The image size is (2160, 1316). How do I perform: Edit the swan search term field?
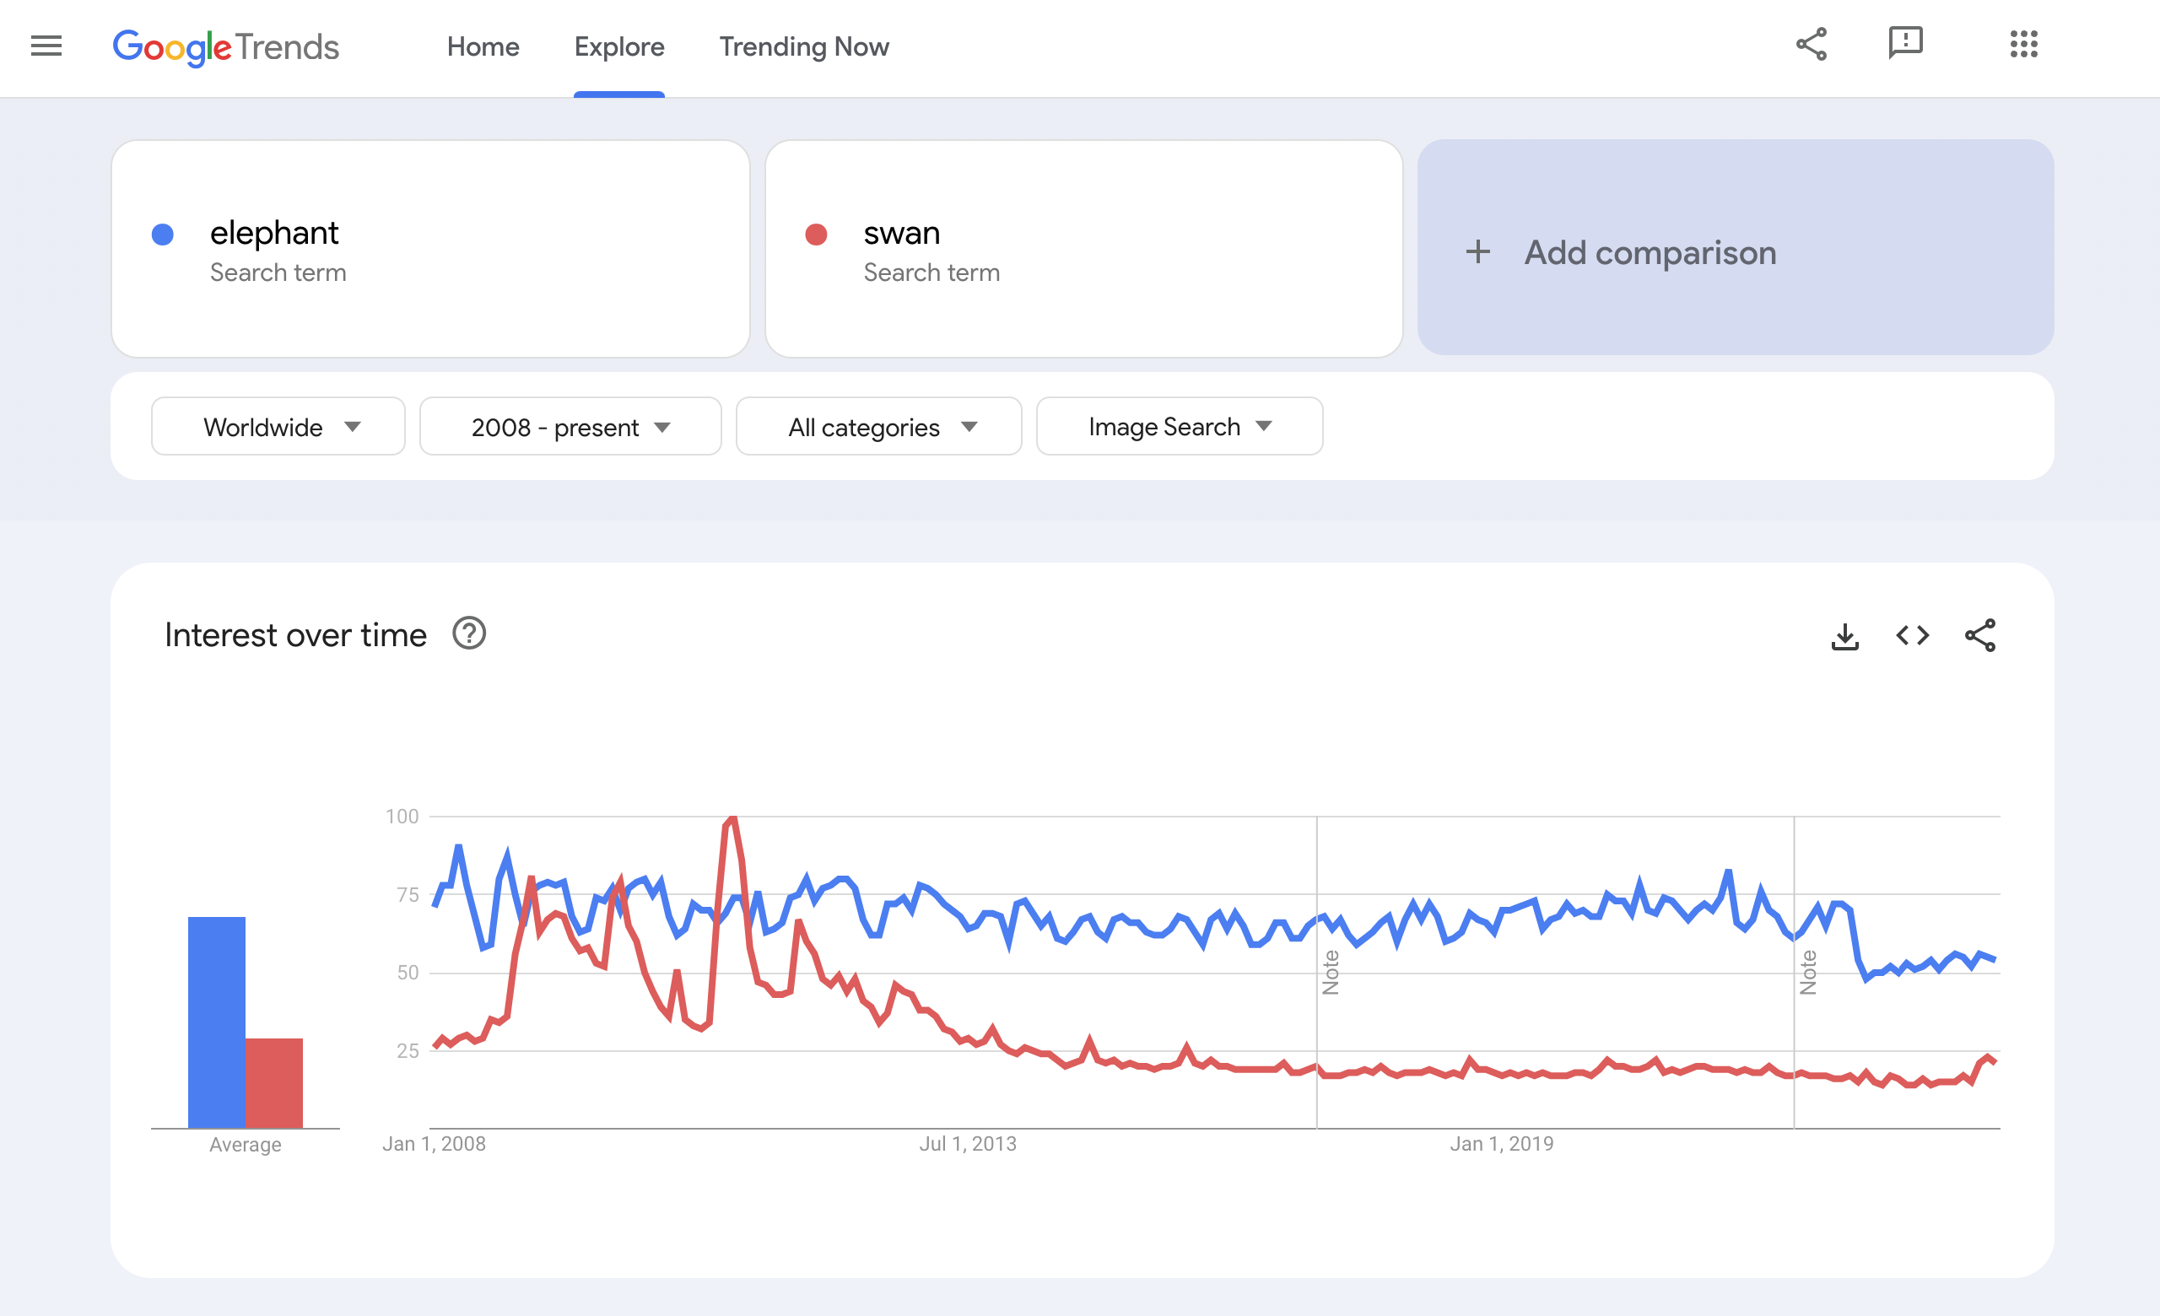[x=1083, y=249]
